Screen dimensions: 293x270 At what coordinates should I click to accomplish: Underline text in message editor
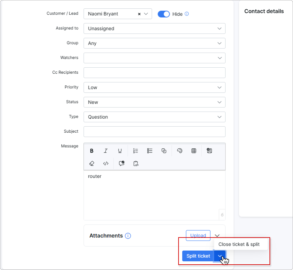pos(120,151)
